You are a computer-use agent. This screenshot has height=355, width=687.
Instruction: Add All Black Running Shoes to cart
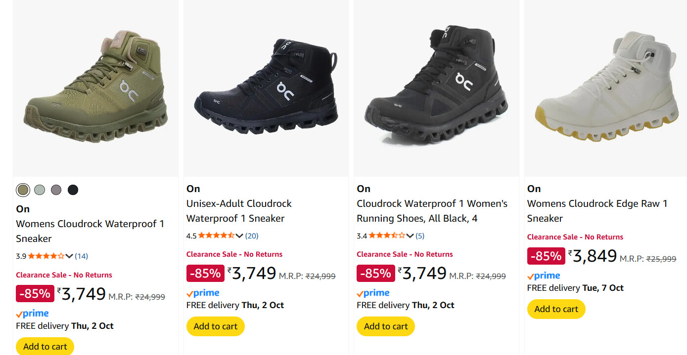(386, 326)
